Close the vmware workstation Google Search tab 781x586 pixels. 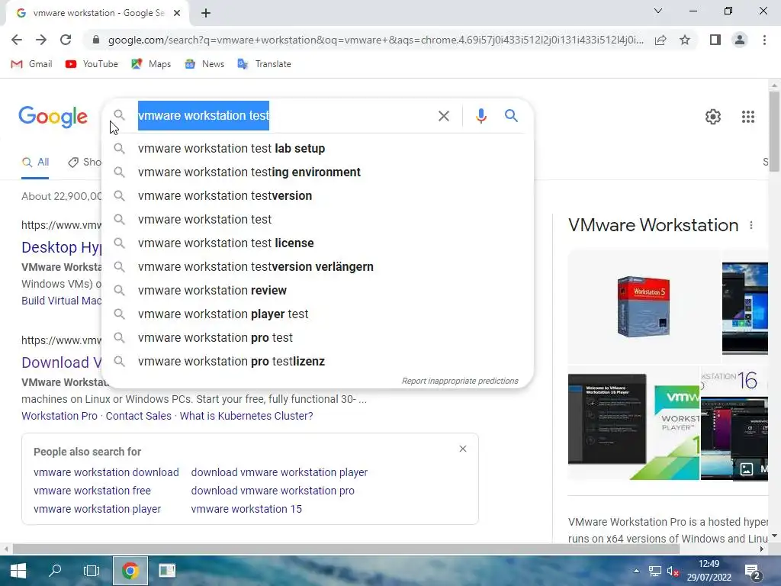[177, 13]
